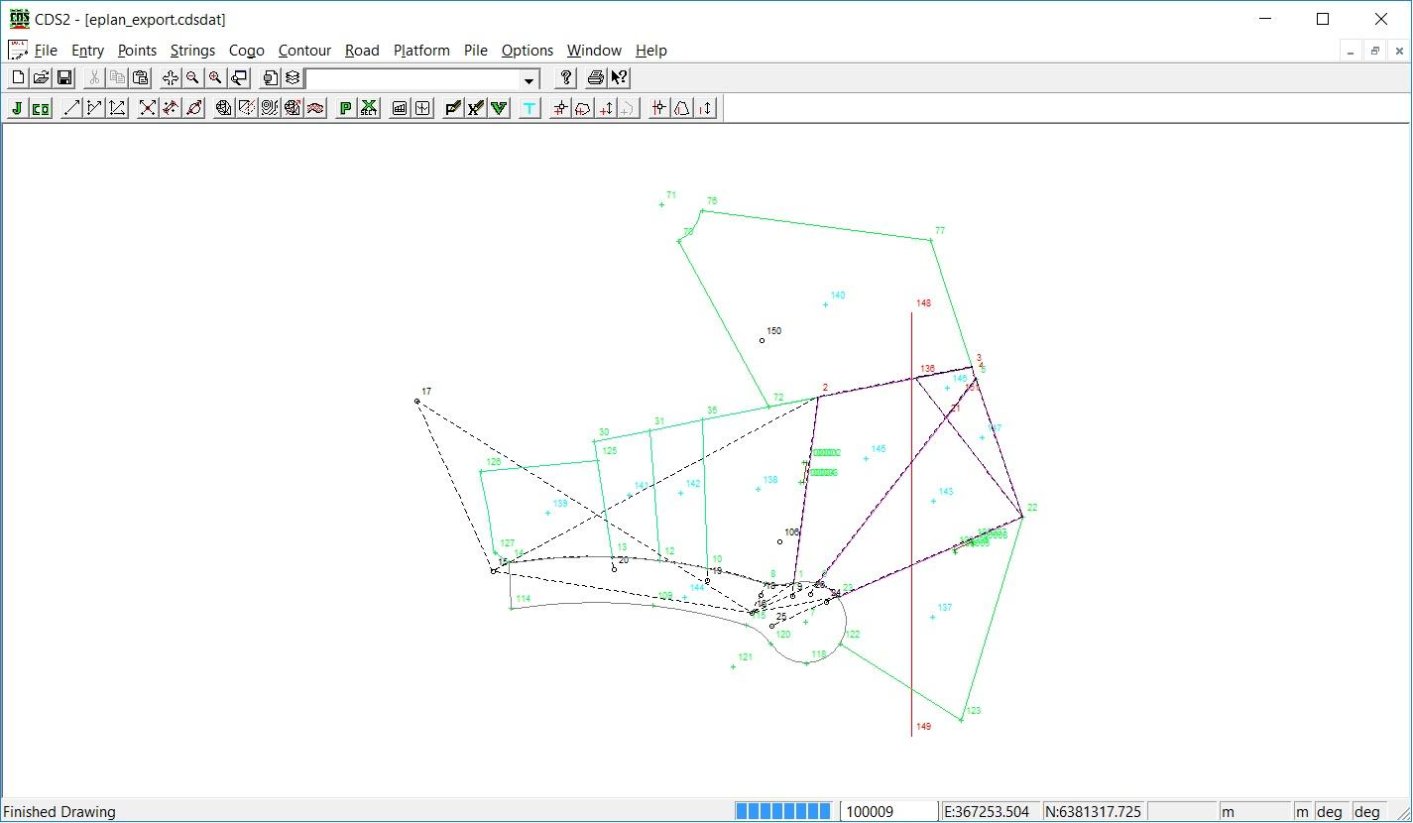Click the blue progress bar in status bar
The height and width of the screenshot is (823, 1413).
pos(783,811)
